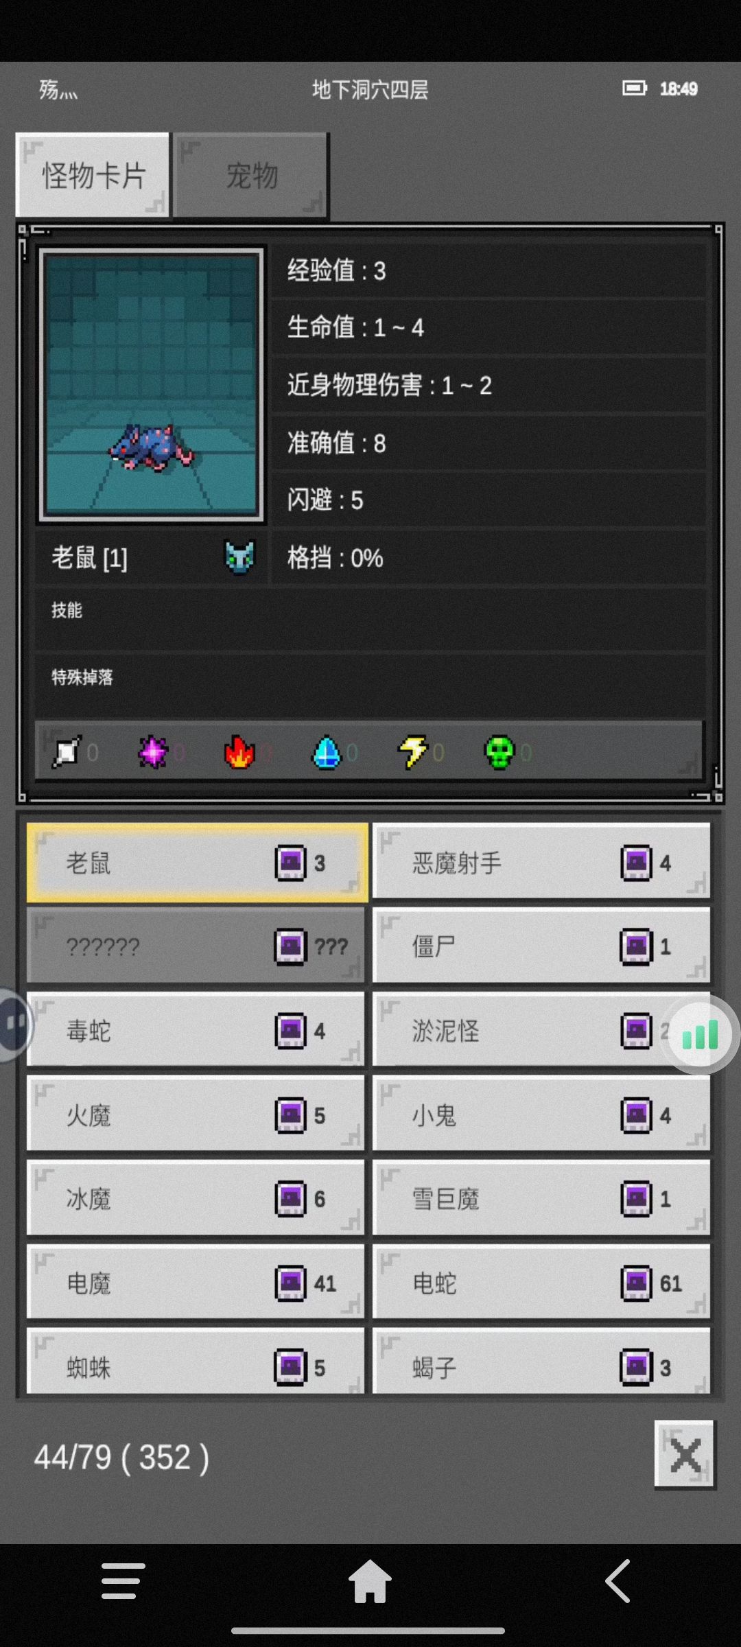Tap the white physical resistance icon
The width and height of the screenshot is (741, 1647).
point(67,752)
